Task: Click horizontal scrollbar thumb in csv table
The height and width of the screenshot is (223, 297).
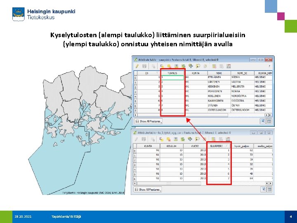Action: pyautogui.click(x=169, y=183)
